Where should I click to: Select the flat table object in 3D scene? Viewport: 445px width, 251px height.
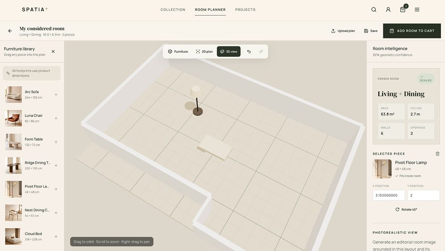pos(215,147)
